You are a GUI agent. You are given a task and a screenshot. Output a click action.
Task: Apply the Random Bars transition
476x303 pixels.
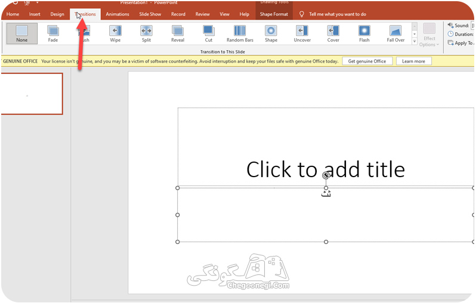240,33
